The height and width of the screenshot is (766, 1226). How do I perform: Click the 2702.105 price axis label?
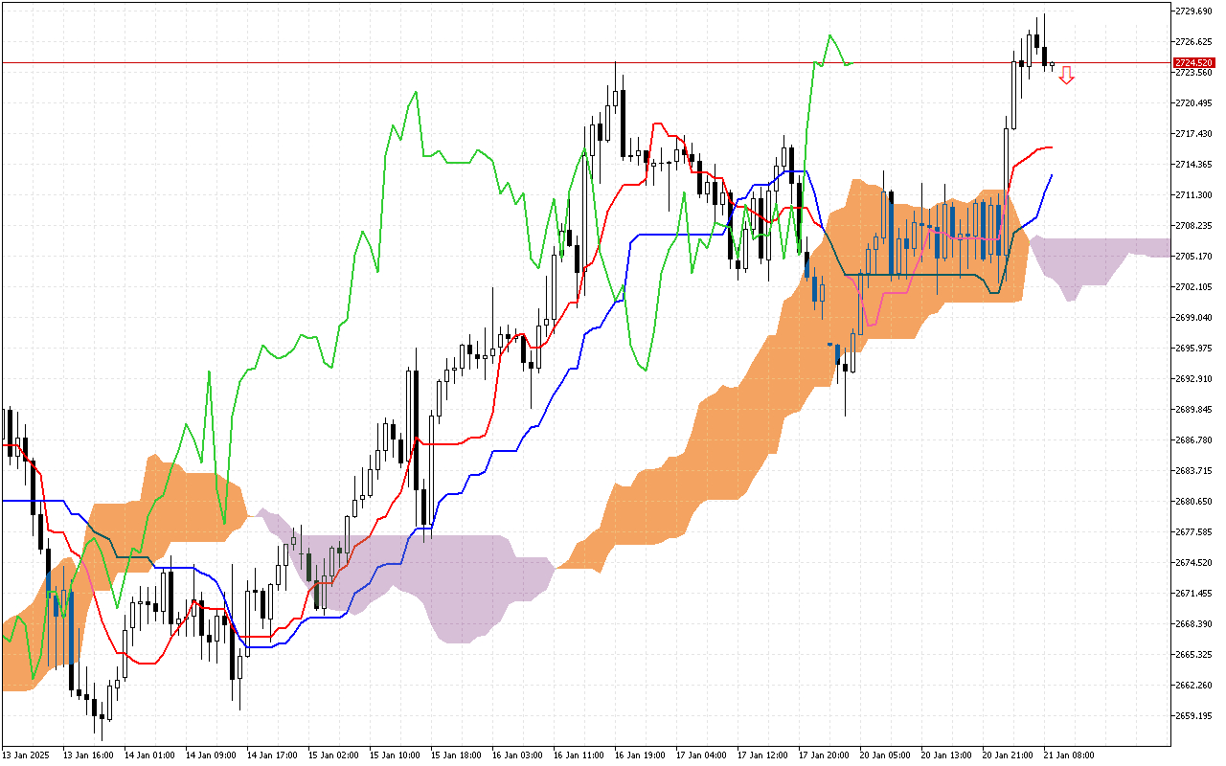coord(1193,286)
